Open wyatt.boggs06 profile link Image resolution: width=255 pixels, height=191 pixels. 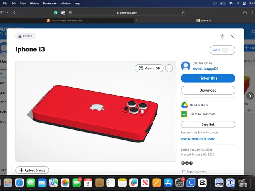click(206, 68)
